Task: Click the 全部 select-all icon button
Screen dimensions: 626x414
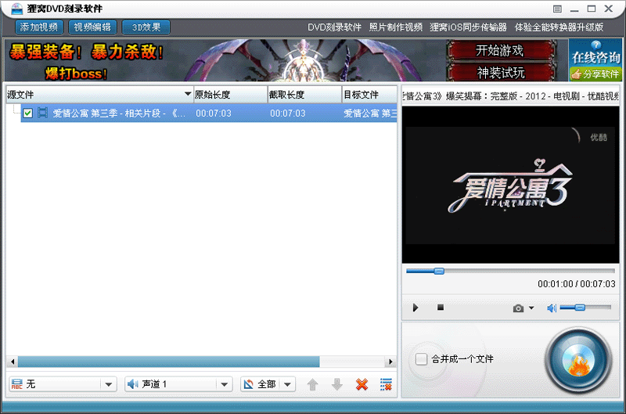Action: point(249,384)
